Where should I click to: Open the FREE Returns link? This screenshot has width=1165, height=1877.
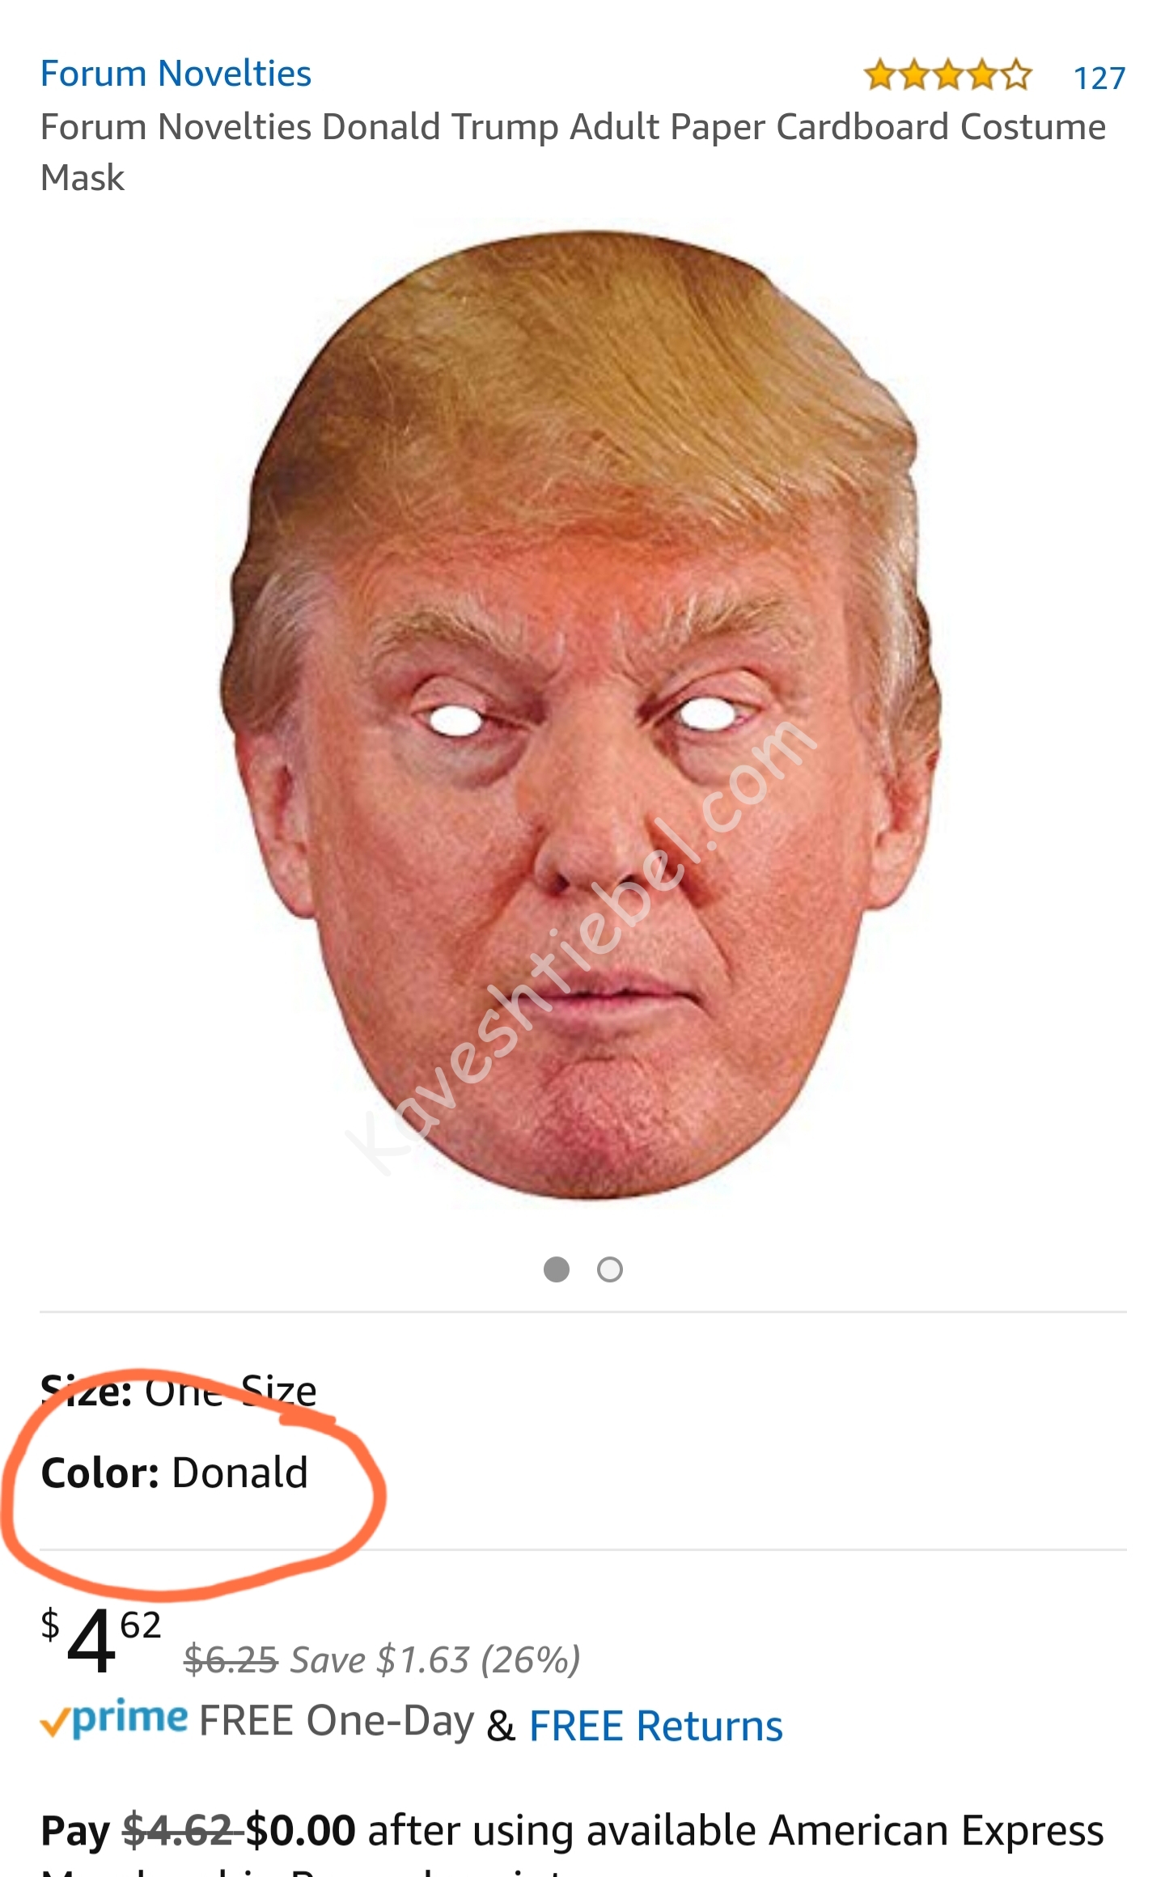pyautogui.click(x=656, y=1726)
